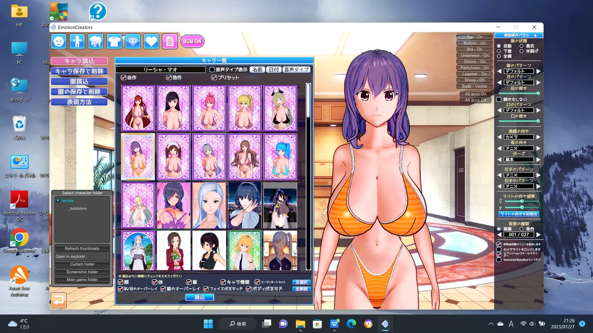593x333 pixels.
Task: Toggle the プリセット filter checkbox
Action: tap(214, 78)
